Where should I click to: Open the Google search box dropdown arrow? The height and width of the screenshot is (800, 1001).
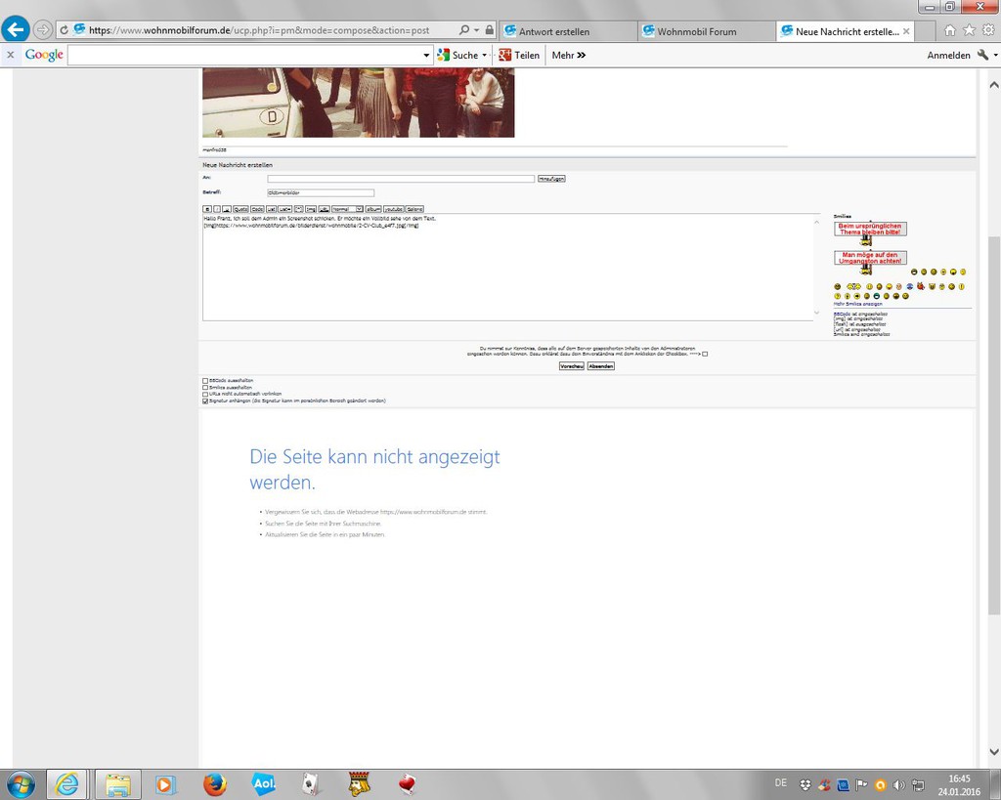point(426,56)
